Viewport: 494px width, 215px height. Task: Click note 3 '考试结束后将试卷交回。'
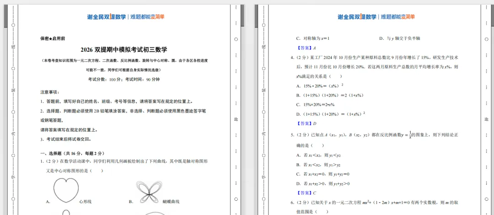65,140
